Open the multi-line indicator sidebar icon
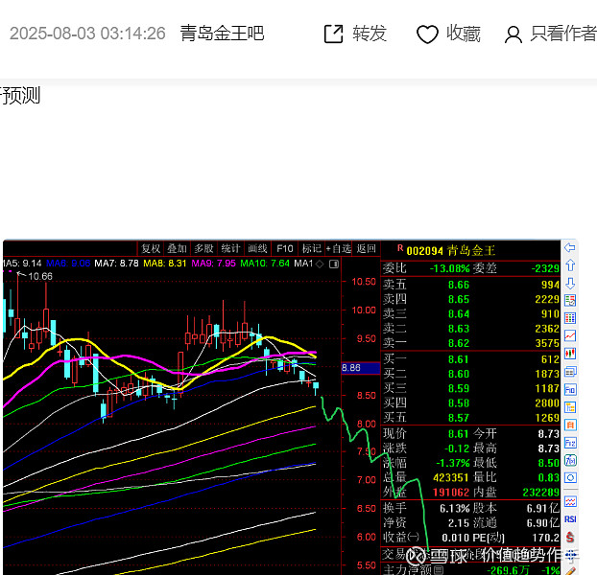 (x=570, y=501)
